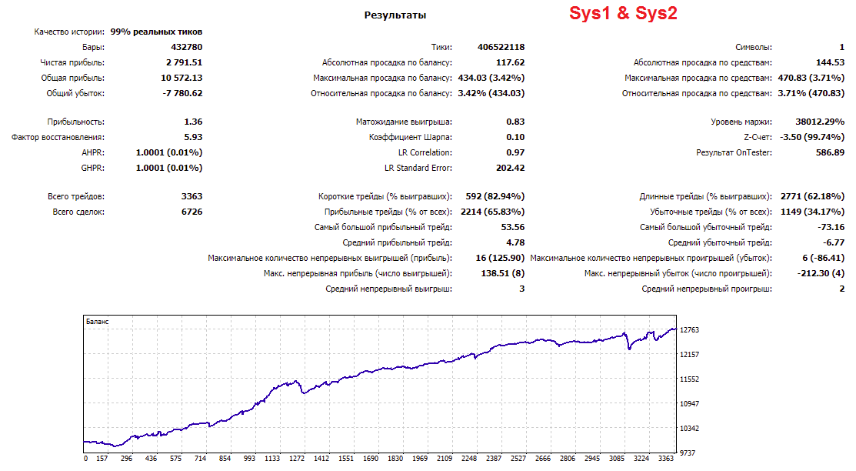Viewport: 856px width, 471px height.
Task: Click max consecutive profit 138.51 (8)
Action: 503,273
